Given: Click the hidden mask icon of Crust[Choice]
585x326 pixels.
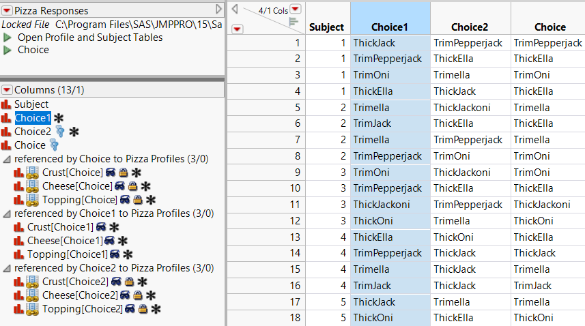Looking at the screenshot, I should (111, 172).
